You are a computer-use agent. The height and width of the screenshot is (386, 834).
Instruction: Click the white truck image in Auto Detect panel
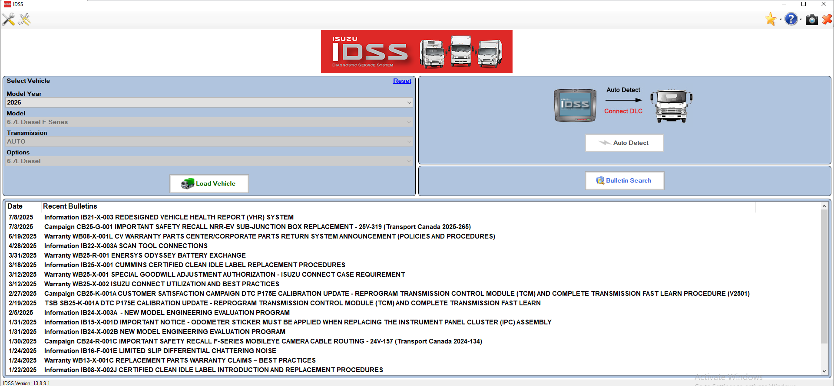click(x=671, y=106)
